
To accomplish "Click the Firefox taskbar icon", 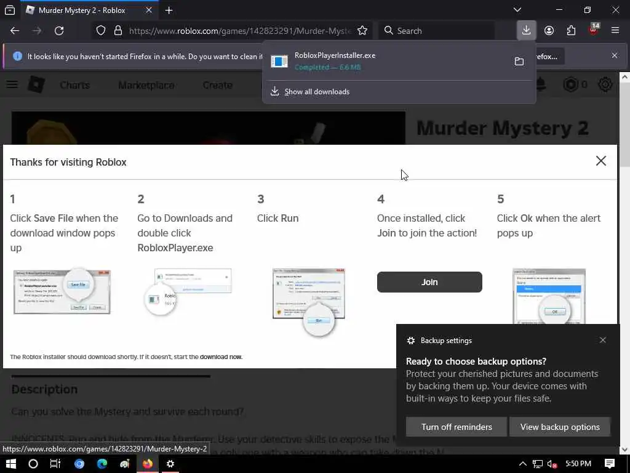I will coord(148,464).
